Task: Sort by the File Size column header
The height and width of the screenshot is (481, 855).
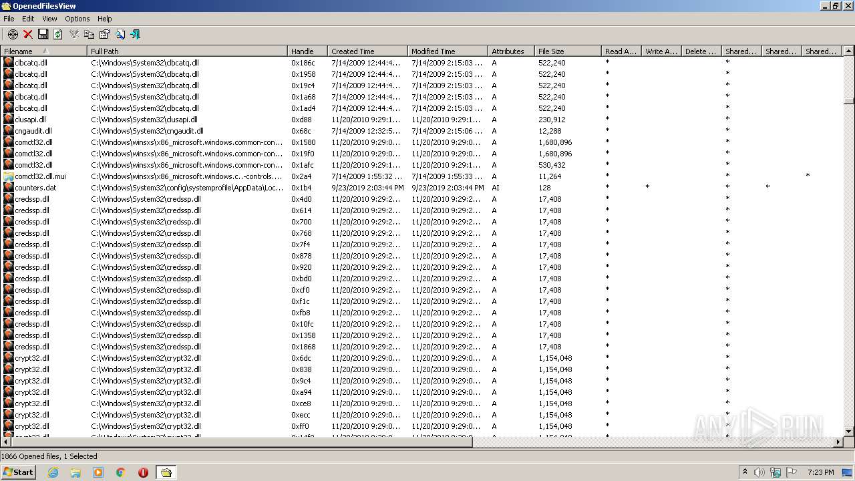Action: [x=568, y=51]
